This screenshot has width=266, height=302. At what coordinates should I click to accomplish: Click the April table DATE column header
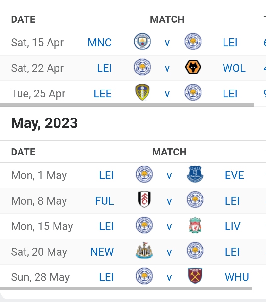pyautogui.click(x=23, y=19)
